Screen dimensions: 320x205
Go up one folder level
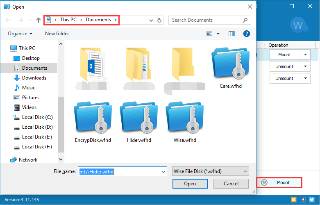coord(39,20)
